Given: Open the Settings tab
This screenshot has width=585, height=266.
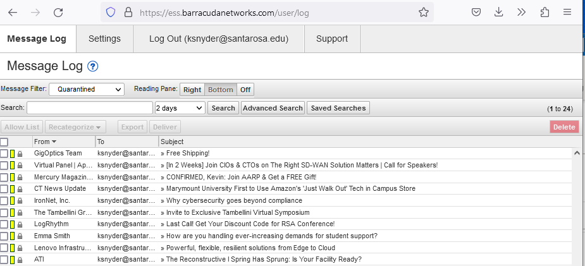Looking at the screenshot, I should click(x=104, y=39).
